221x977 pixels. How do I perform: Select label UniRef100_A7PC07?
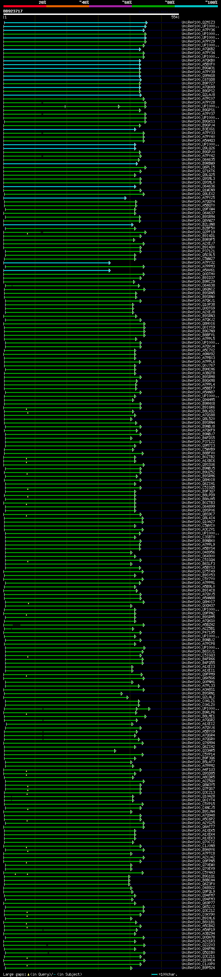(x=198, y=99)
